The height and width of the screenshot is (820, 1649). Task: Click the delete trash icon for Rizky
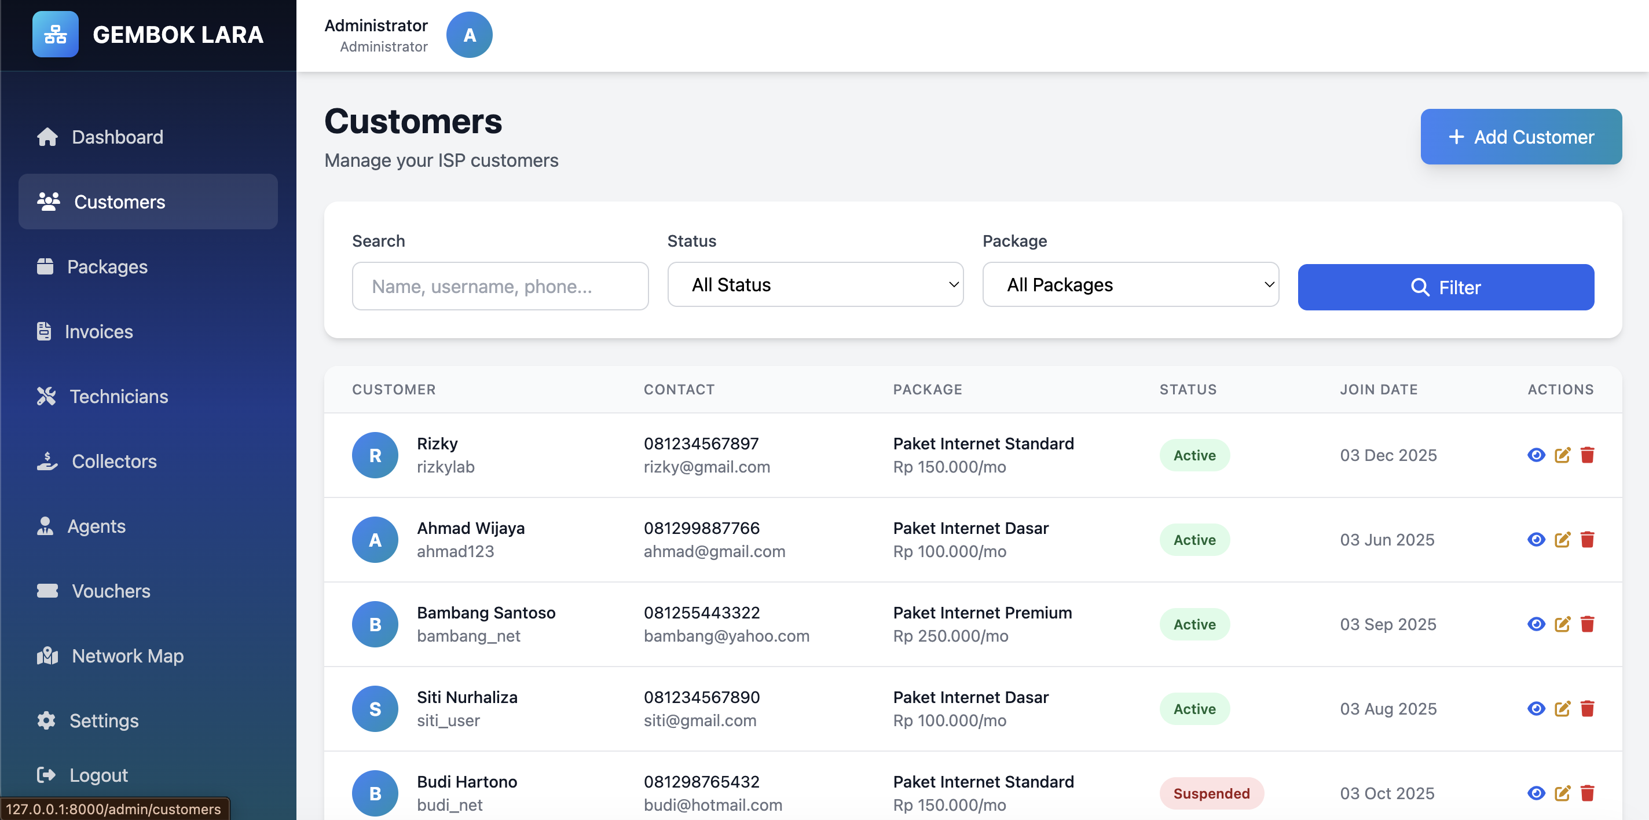[1587, 455]
